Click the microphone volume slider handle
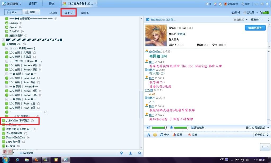The image size is (271, 163). pos(188,128)
